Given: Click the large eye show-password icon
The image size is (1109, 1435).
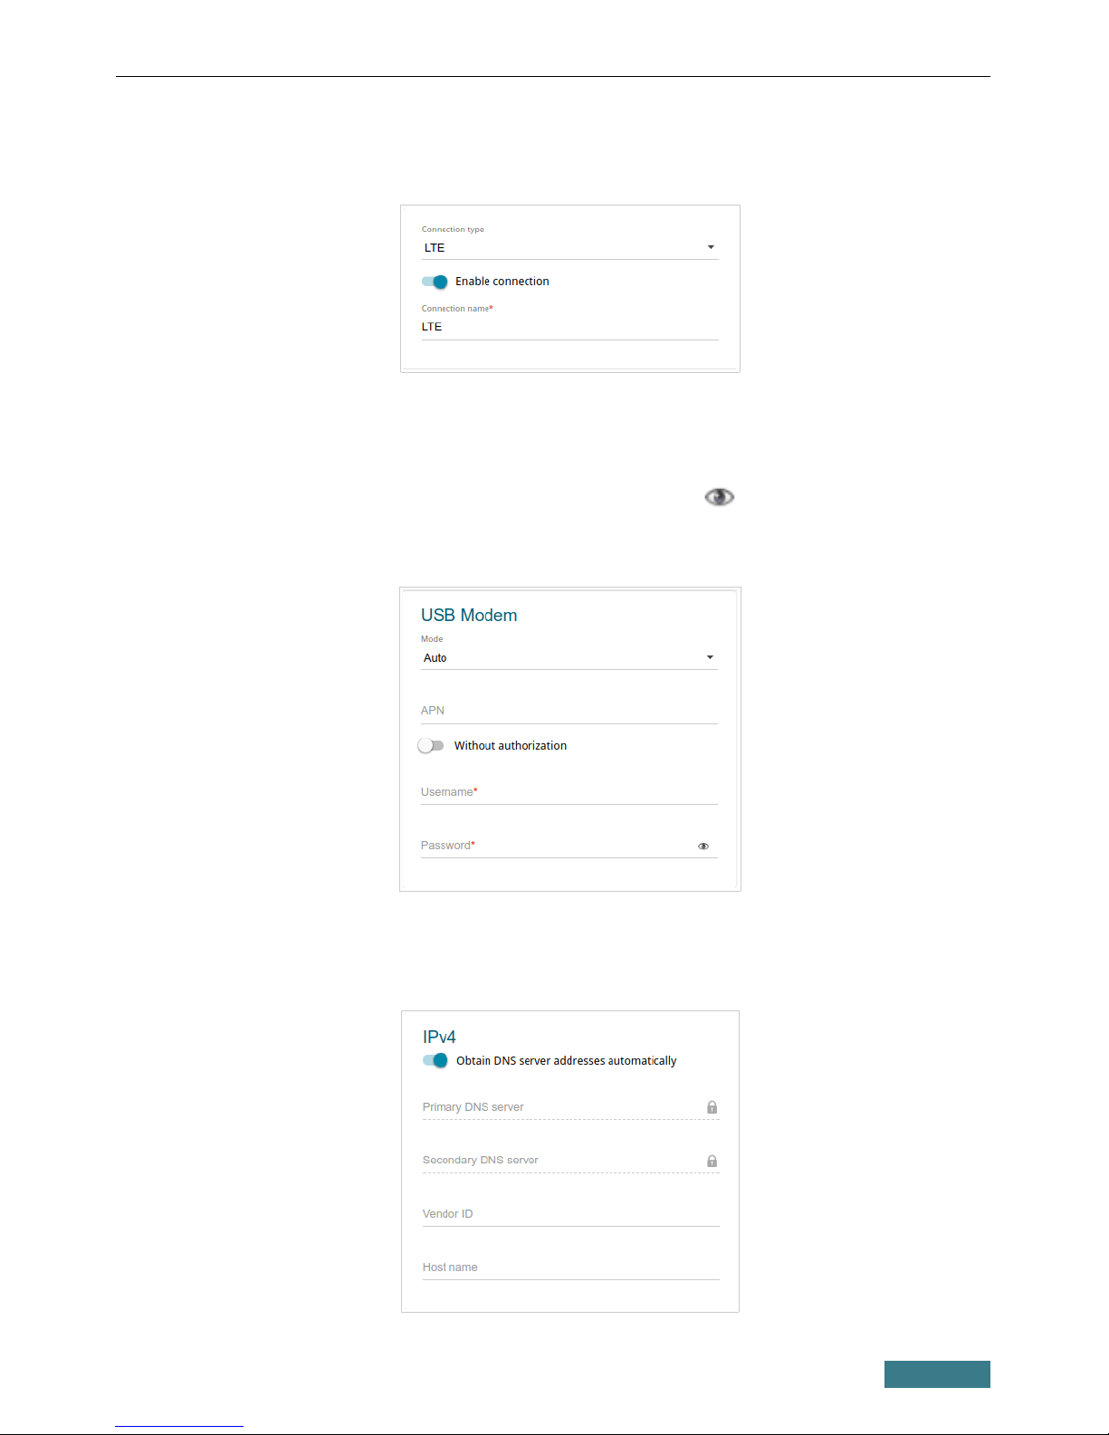Looking at the screenshot, I should point(720,497).
